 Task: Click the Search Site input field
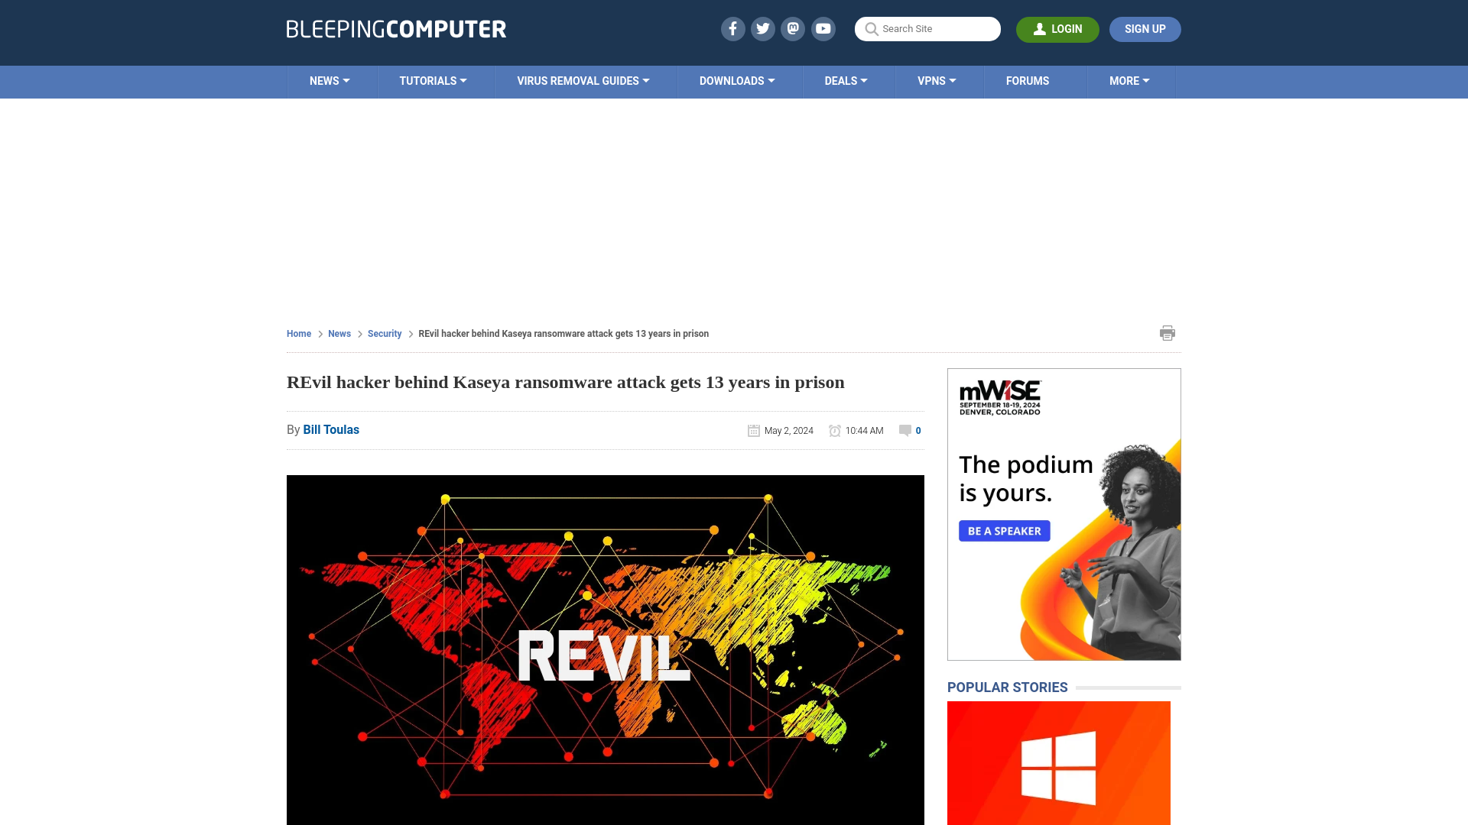(927, 28)
